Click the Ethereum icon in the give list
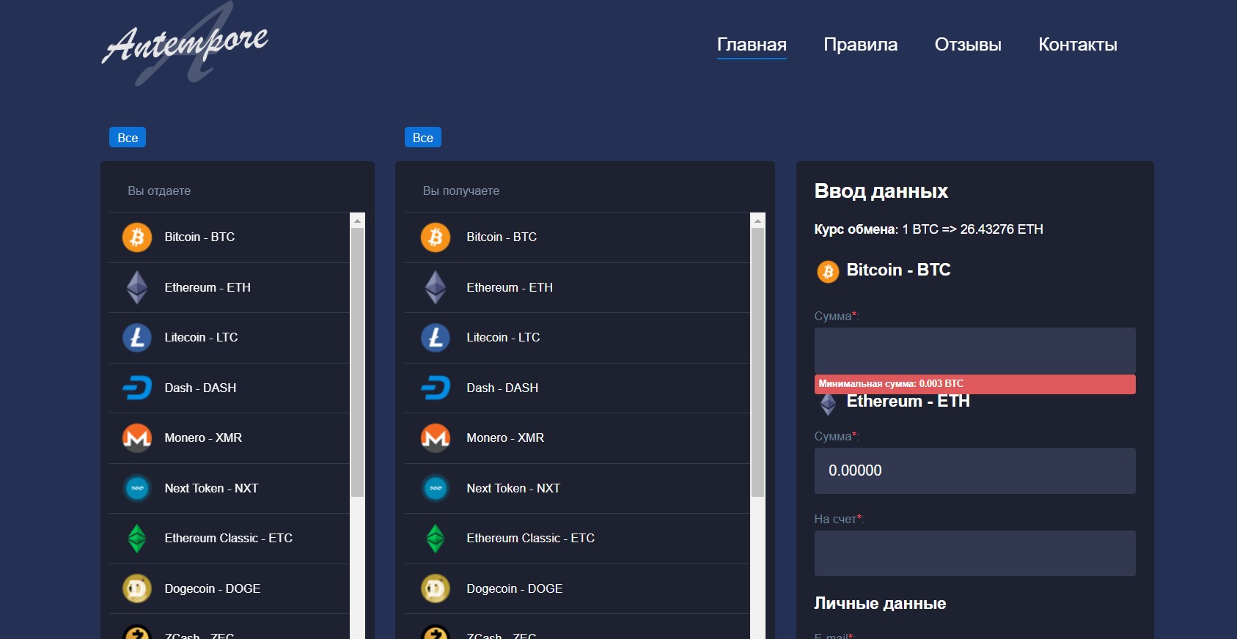Image resolution: width=1237 pixels, height=639 pixels. coord(137,287)
